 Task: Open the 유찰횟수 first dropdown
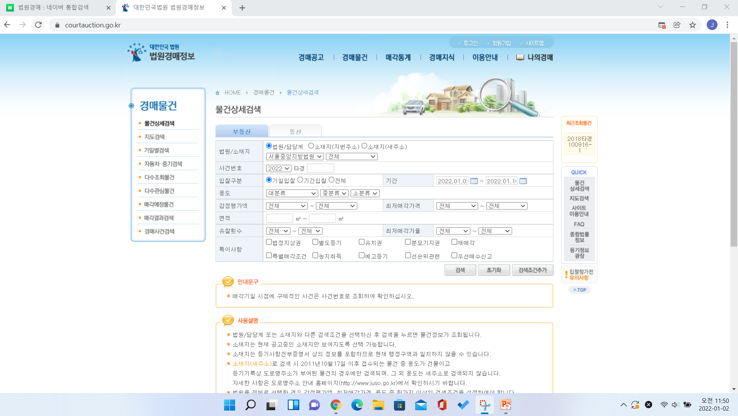click(278, 231)
